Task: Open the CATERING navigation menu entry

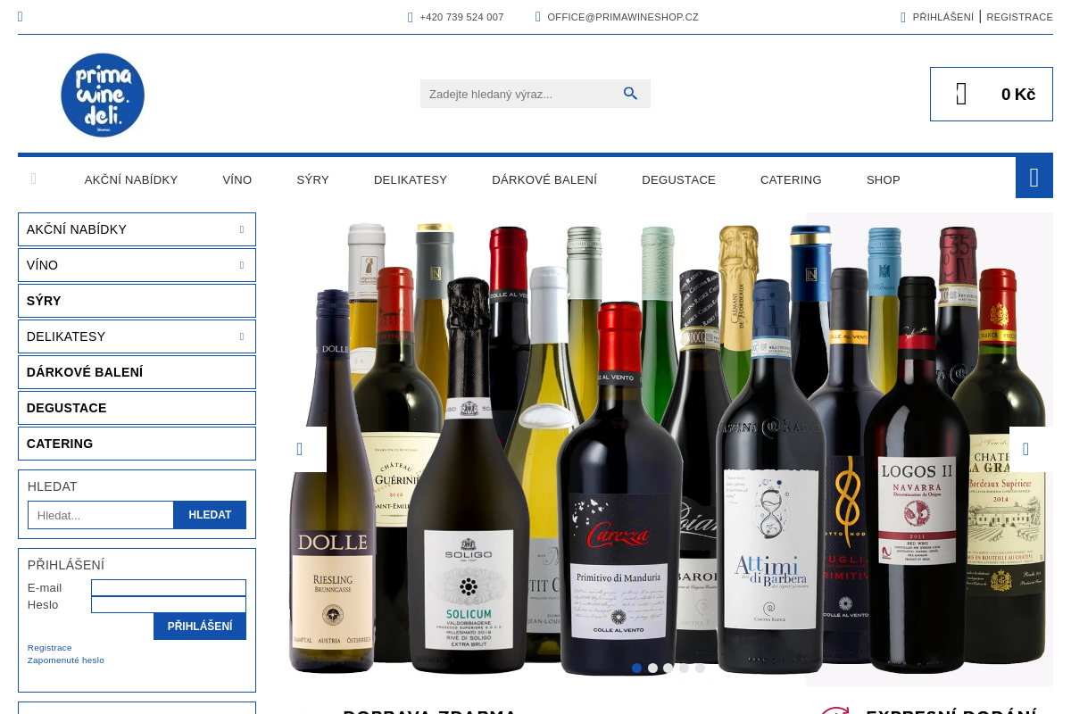Action: [x=791, y=179]
